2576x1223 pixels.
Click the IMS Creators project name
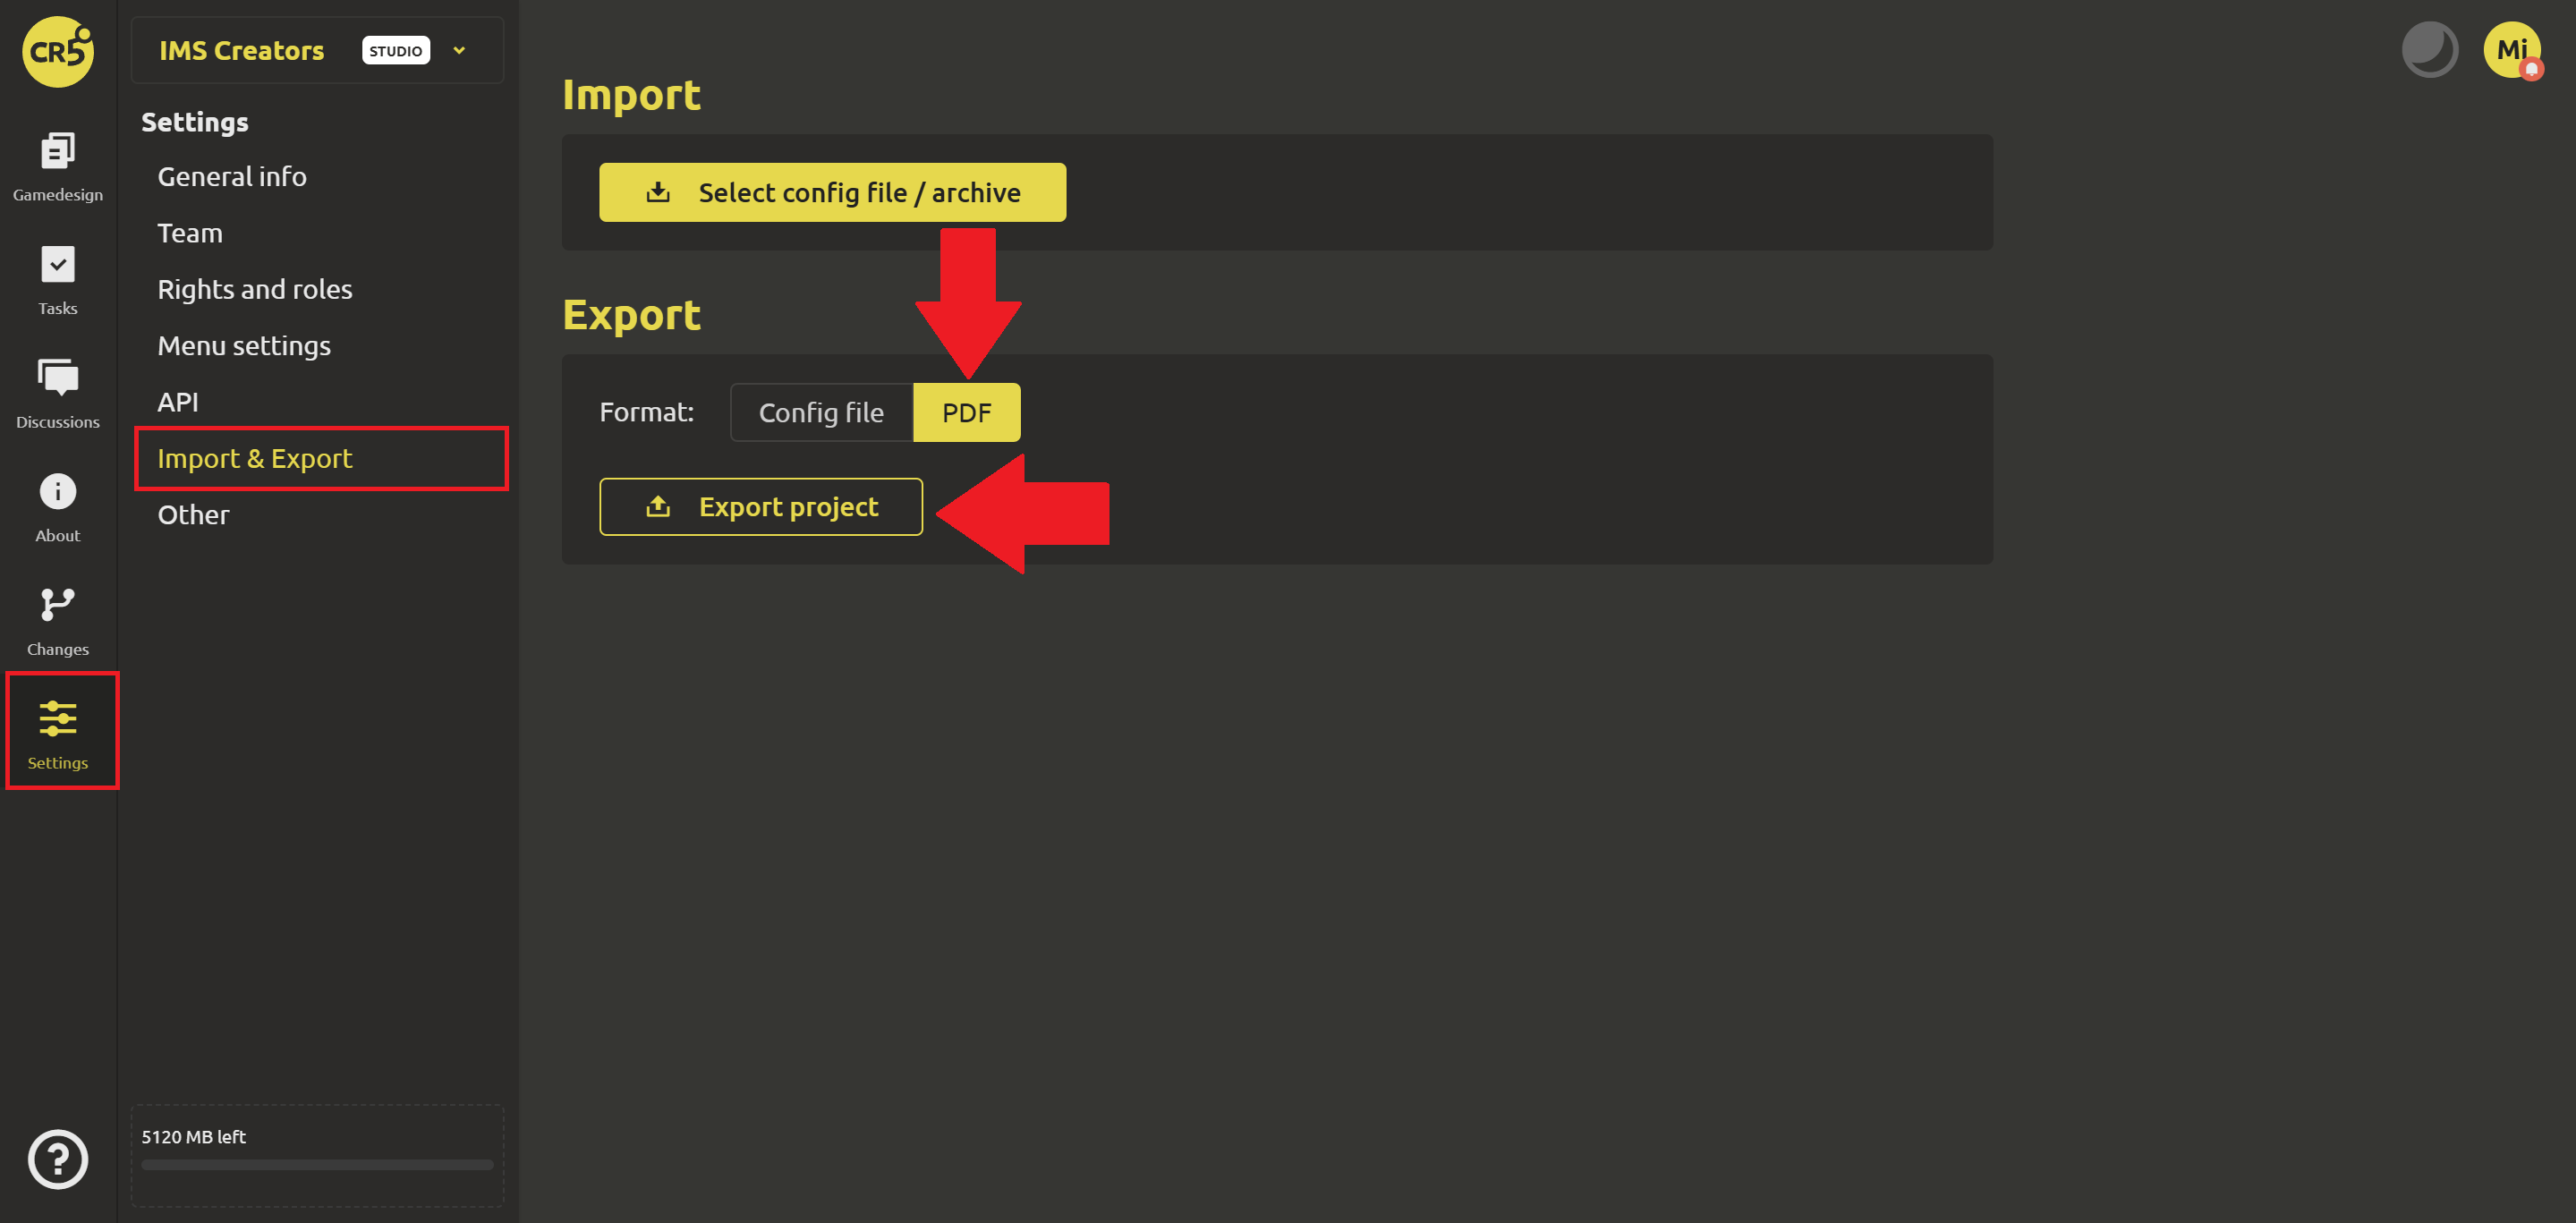coord(242,51)
